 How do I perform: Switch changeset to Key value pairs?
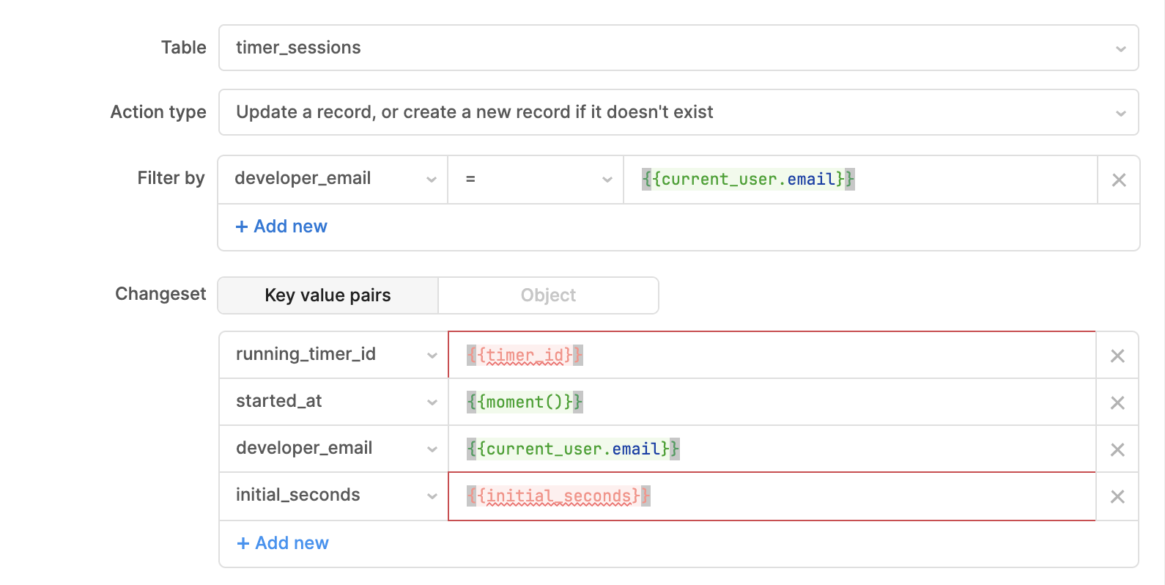point(328,295)
